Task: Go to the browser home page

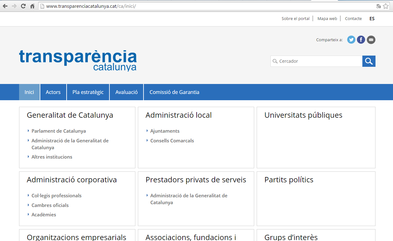Action: [x=32, y=6]
